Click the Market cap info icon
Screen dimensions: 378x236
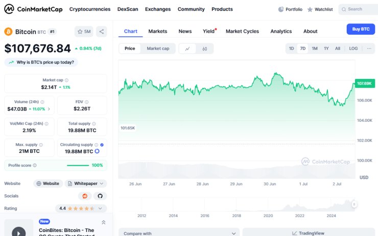point(66,80)
